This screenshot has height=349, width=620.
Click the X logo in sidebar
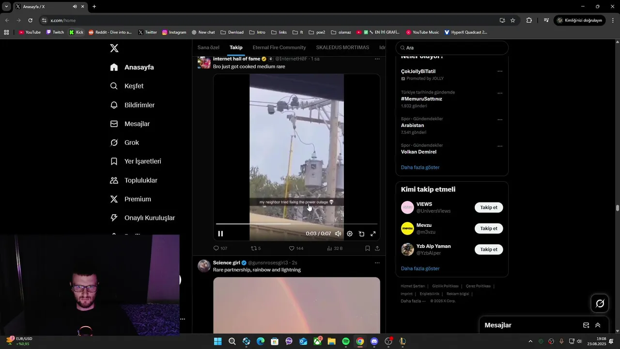(x=114, y=48)
